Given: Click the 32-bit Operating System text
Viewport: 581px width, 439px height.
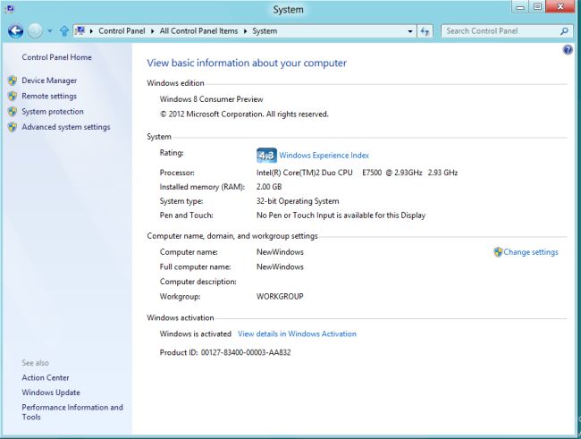Looking at the screenshot, I should [298, 201].
